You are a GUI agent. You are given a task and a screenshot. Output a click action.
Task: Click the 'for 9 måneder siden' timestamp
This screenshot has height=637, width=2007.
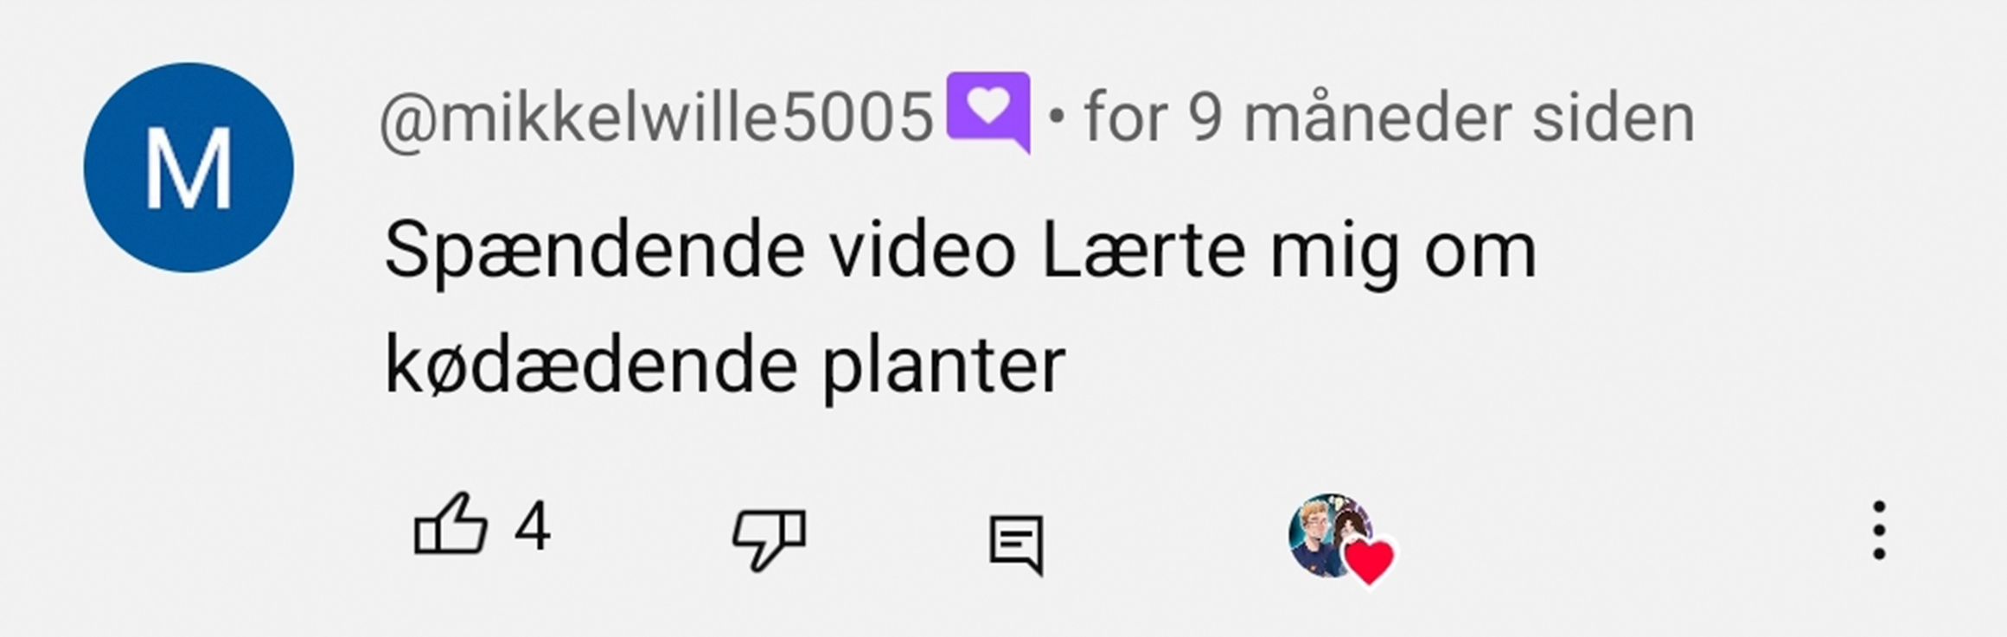point(1389,117)
